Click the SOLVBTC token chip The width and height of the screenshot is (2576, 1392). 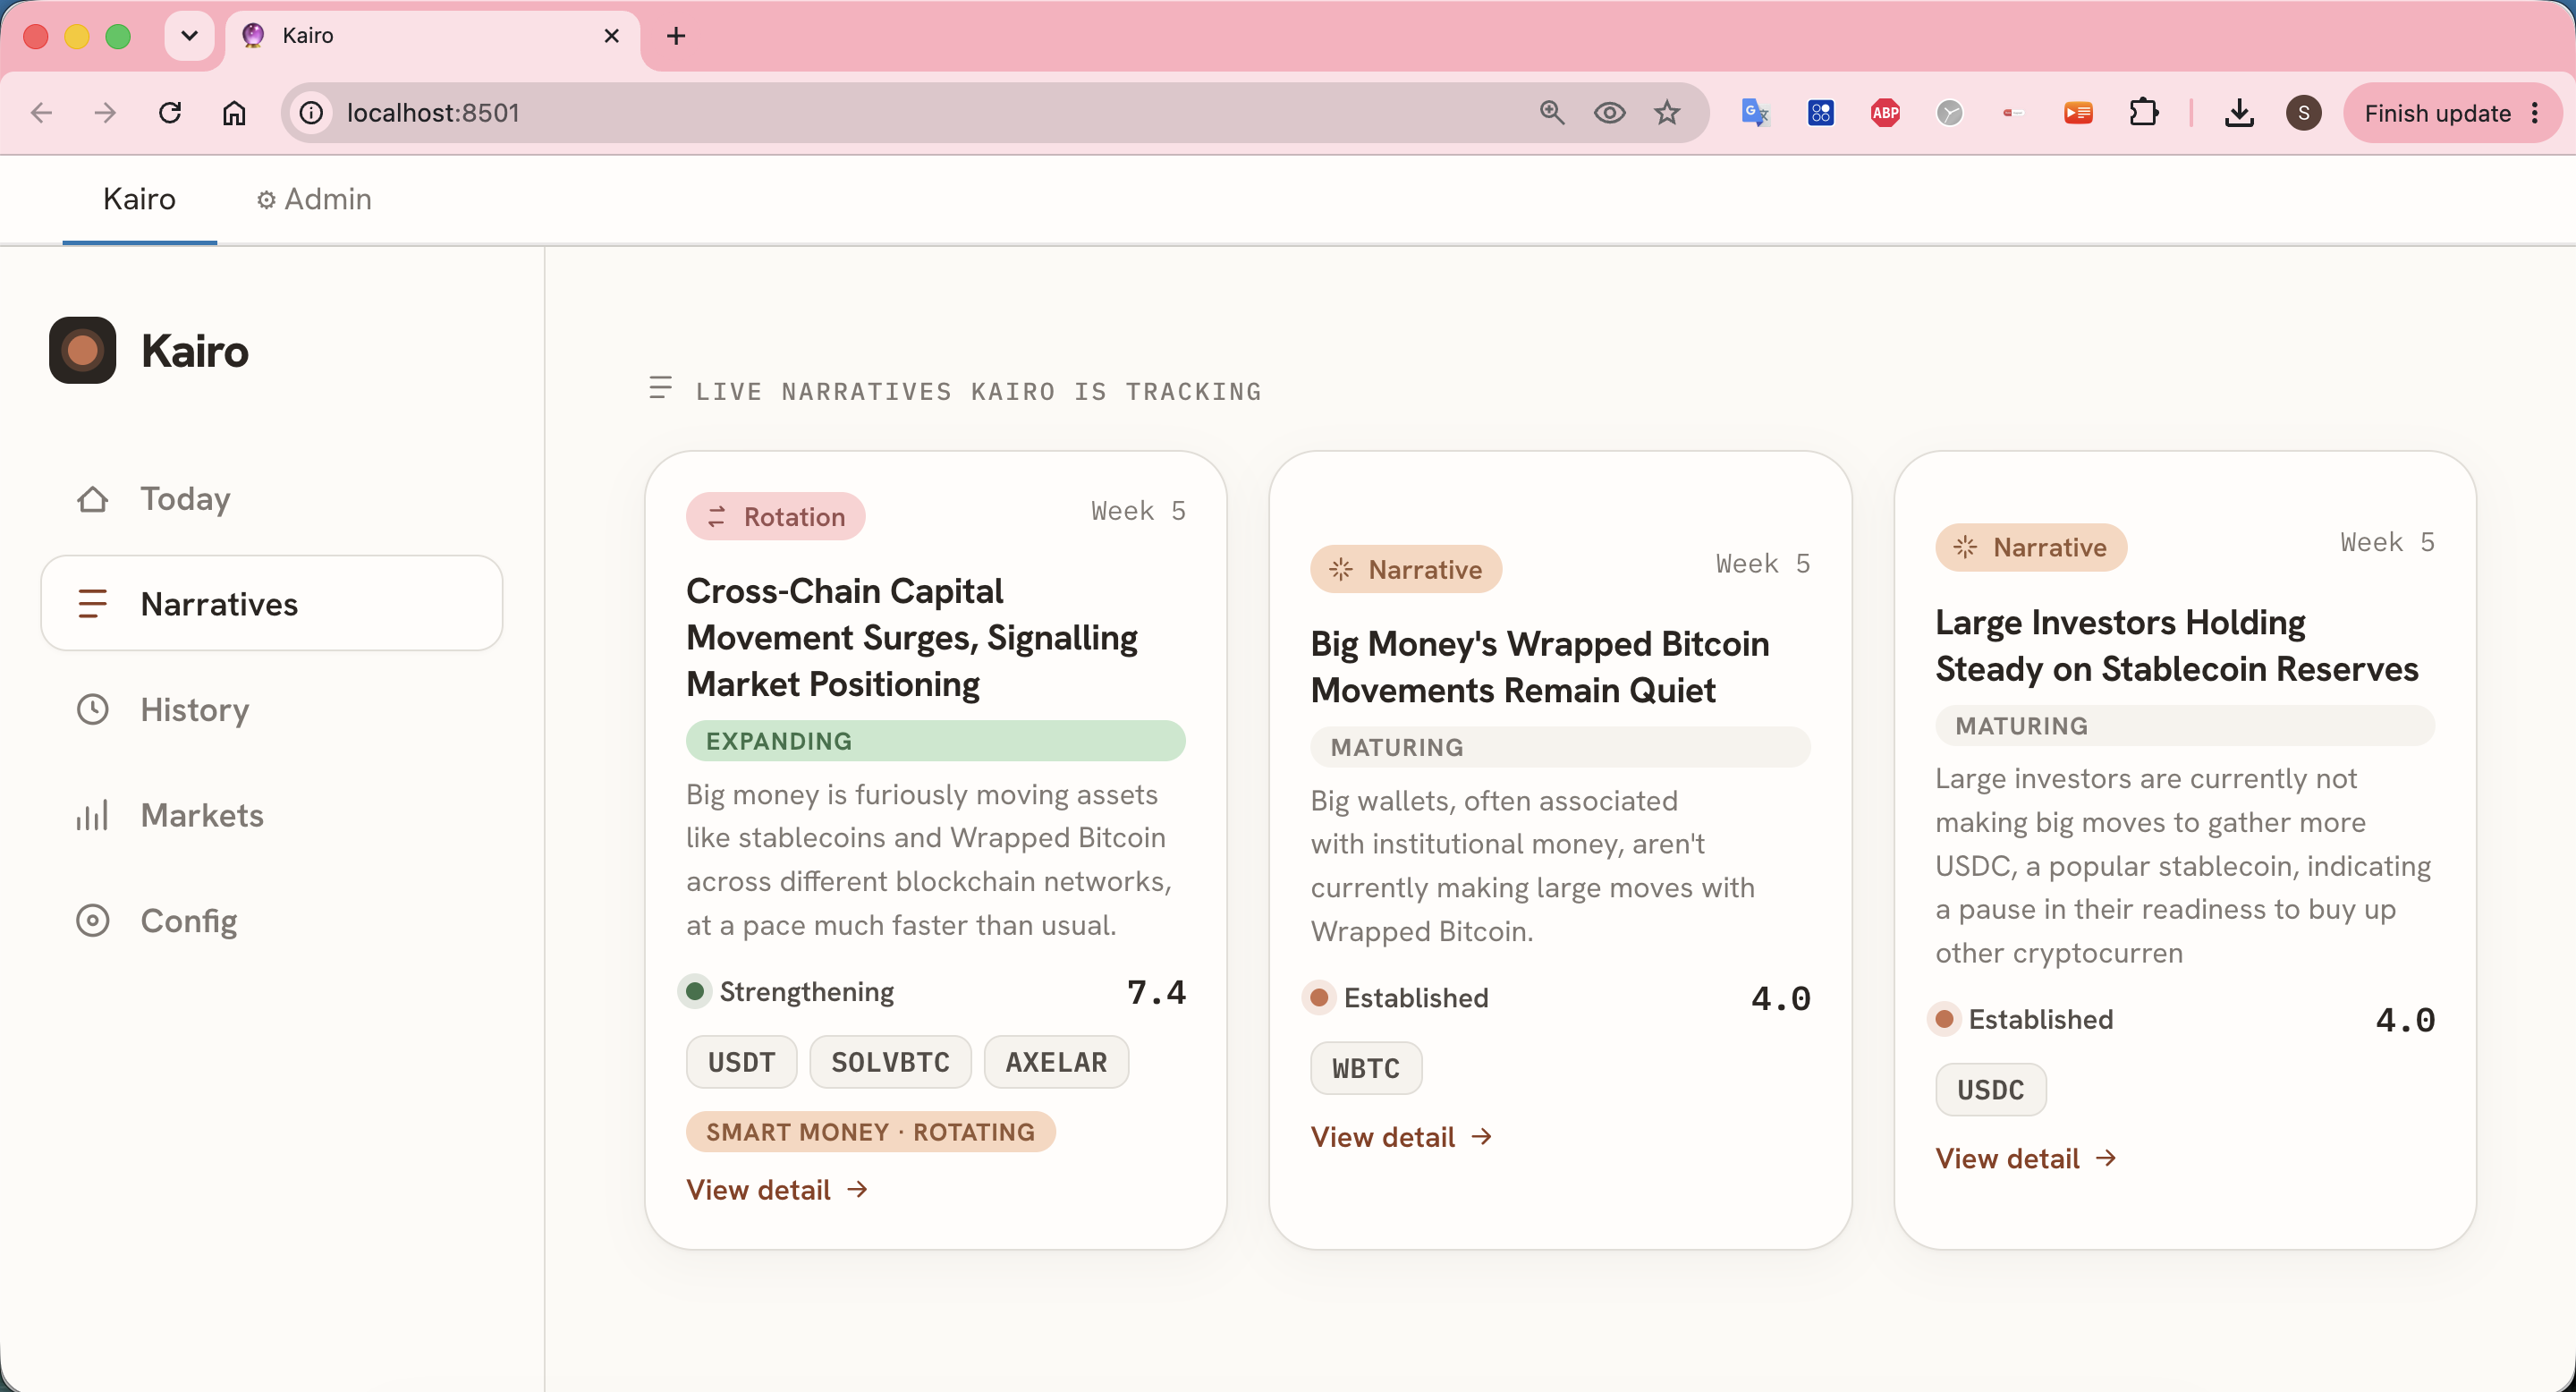coord(890,1062)
